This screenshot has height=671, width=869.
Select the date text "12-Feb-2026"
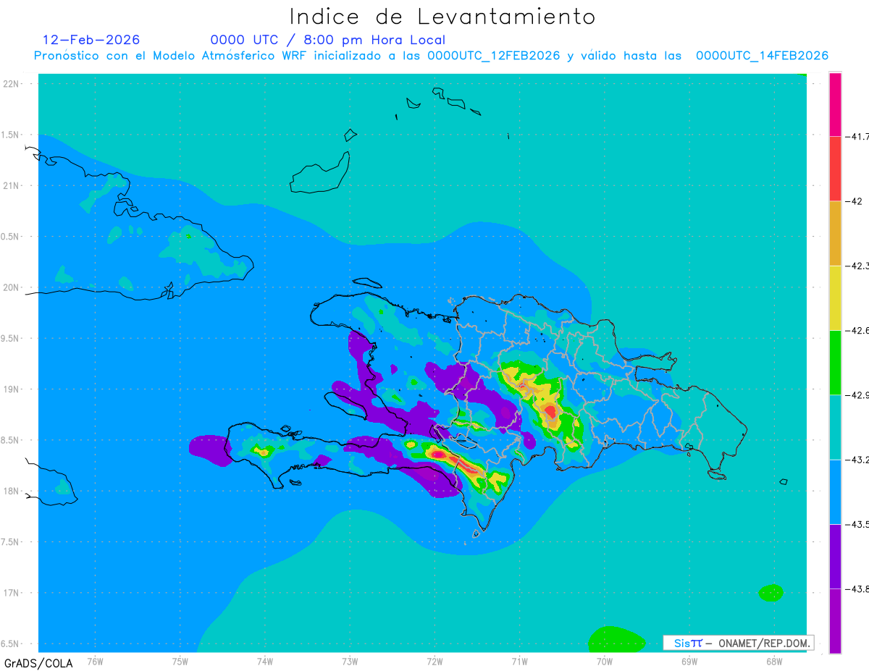pyautogui.click(x=91, y=40)
